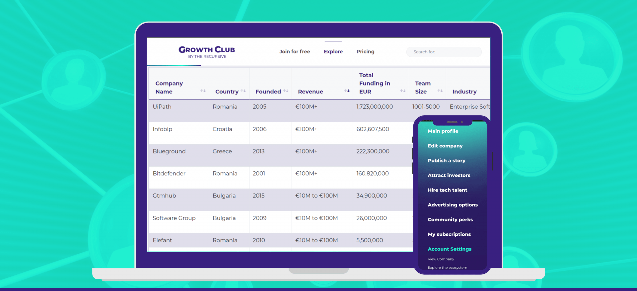Go to Explore tab
This screenshot has width=637, height=291.
[x=333, y=52]
